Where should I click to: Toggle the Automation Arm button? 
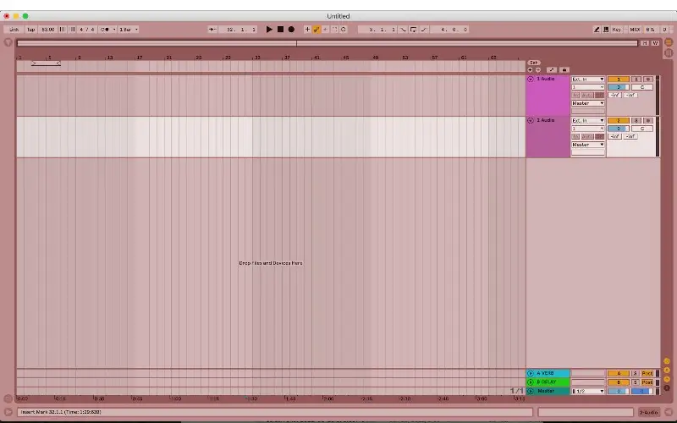tap(316, 30)
